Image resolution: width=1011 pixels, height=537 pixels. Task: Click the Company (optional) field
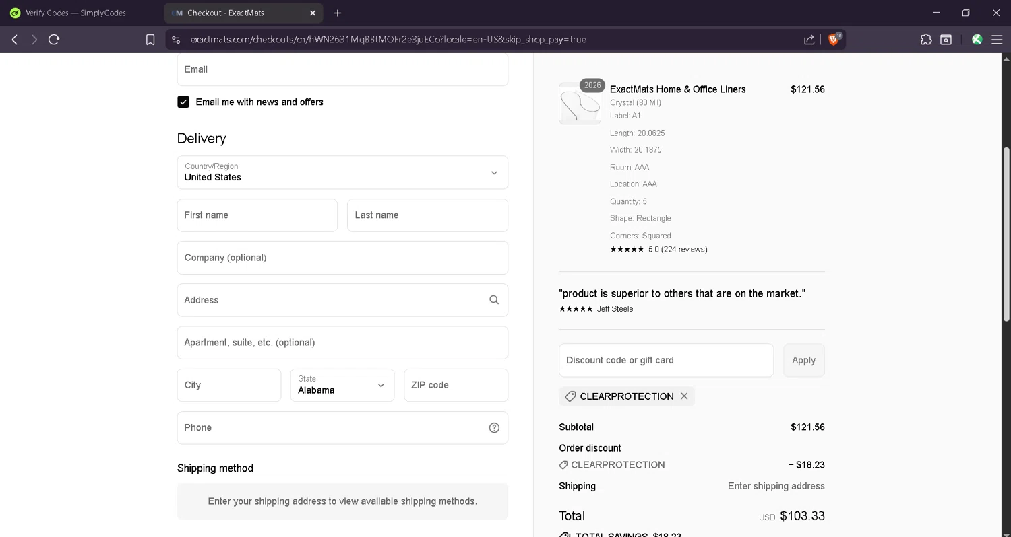[342, 258]
